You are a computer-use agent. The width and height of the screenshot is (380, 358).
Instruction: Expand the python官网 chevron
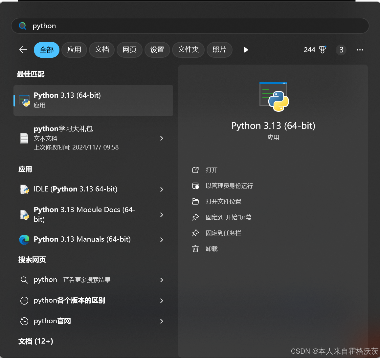(162, 321)
